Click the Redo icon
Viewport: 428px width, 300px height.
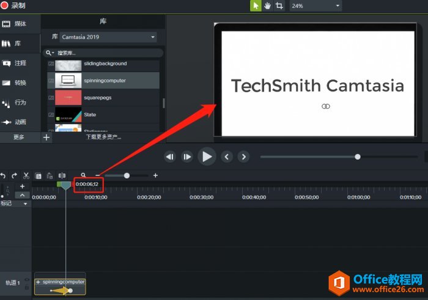[x=15, y=175]
